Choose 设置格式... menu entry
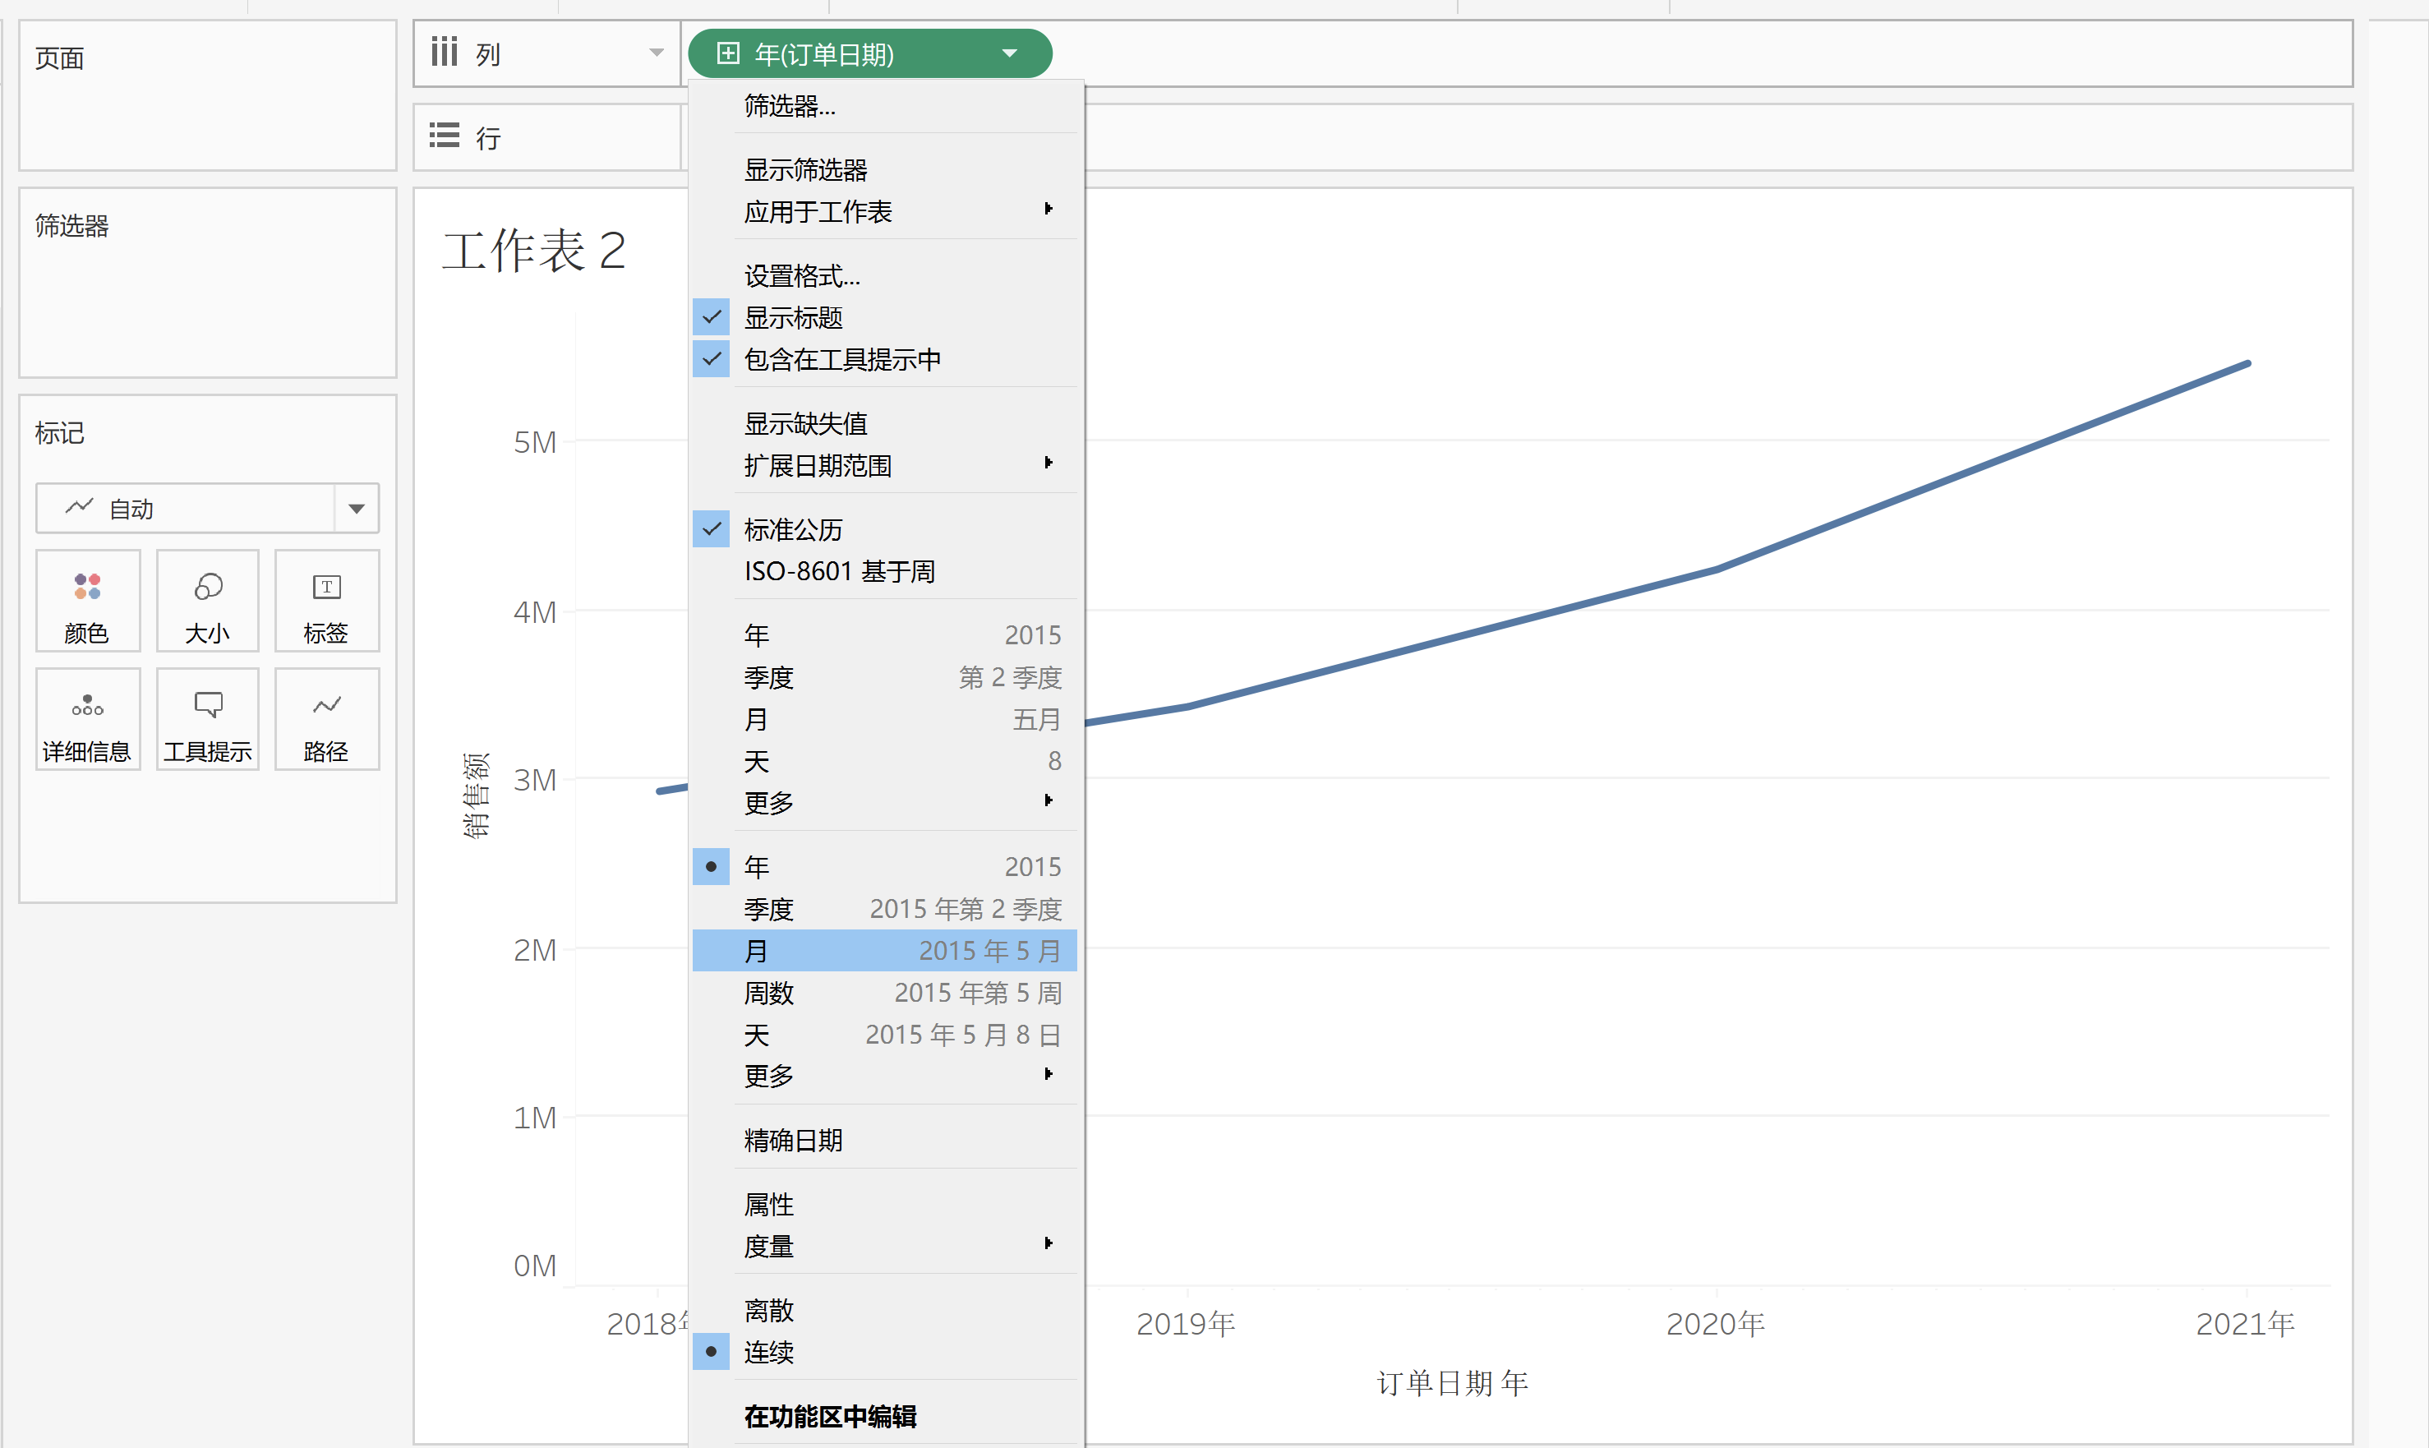 click(885, 276)
